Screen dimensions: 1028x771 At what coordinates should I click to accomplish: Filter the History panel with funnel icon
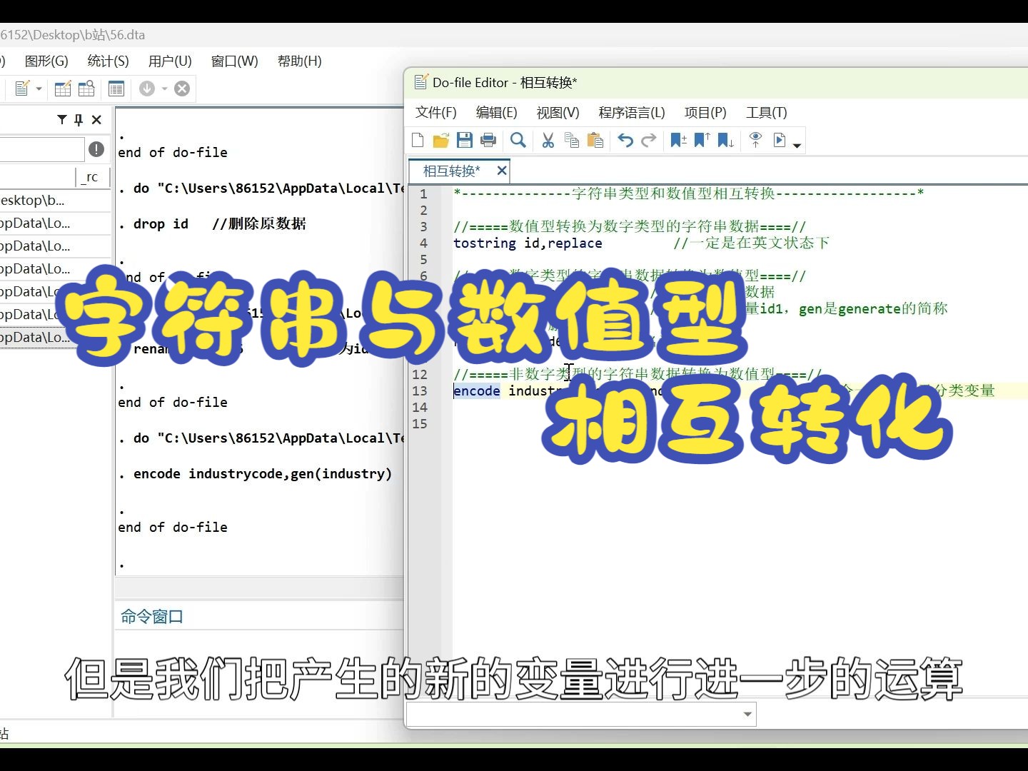pos(62,120)
